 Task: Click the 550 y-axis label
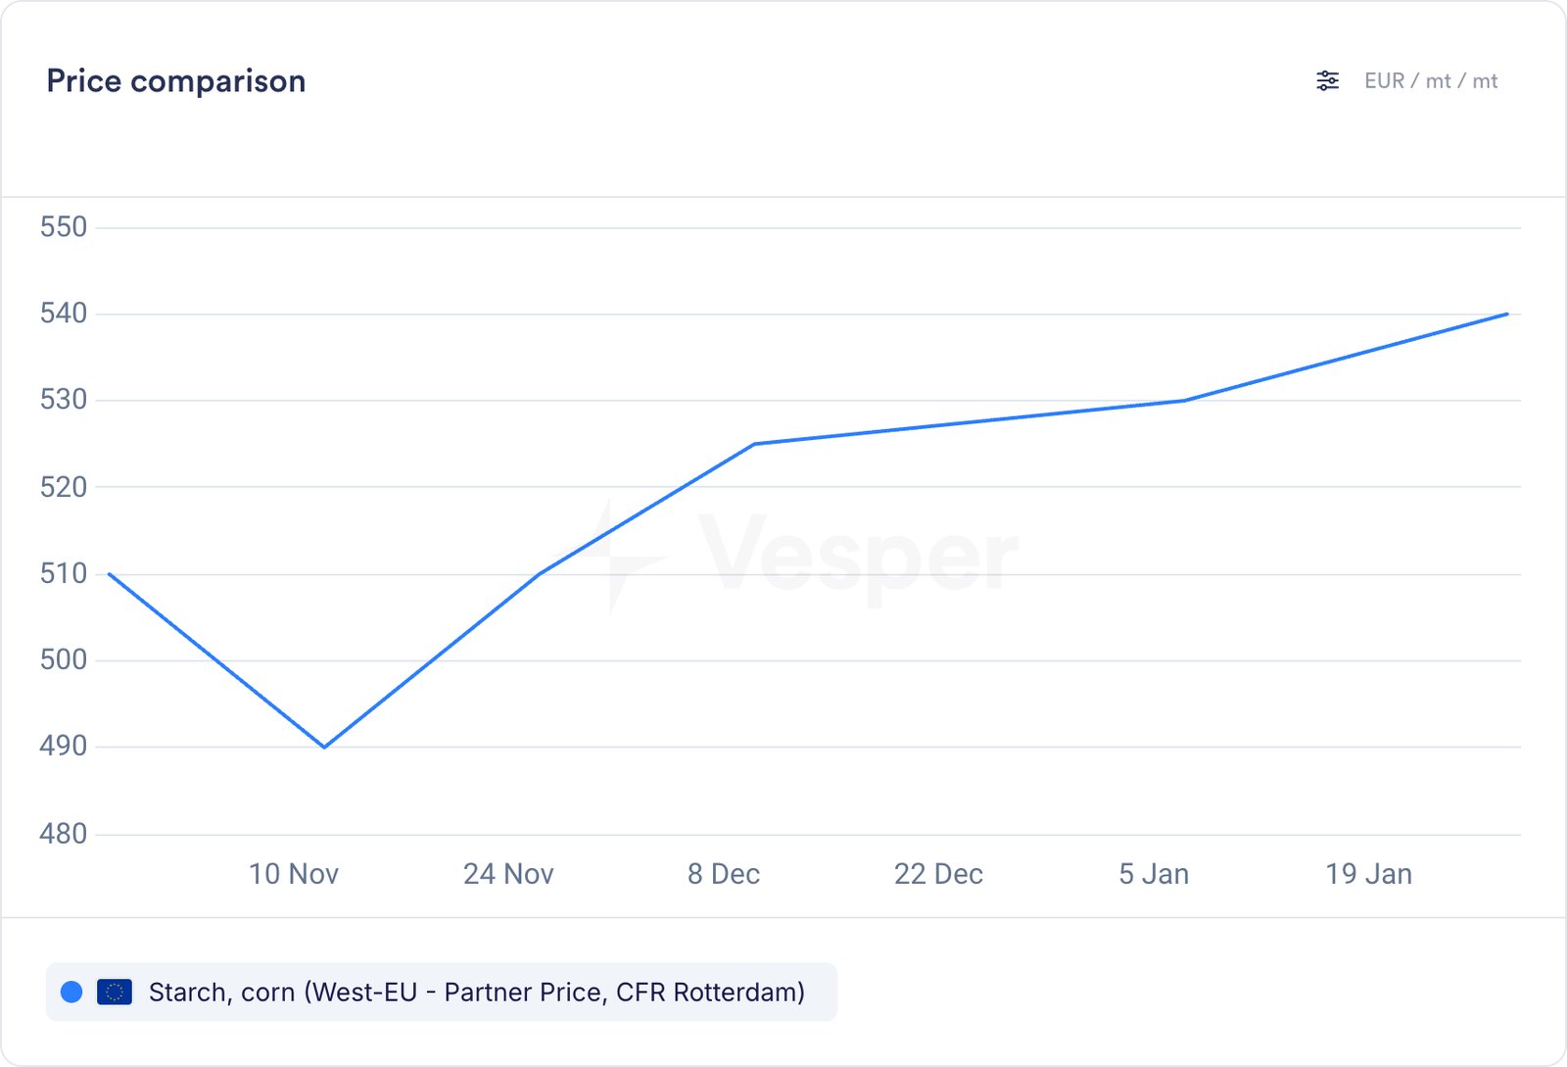(64, 227)
